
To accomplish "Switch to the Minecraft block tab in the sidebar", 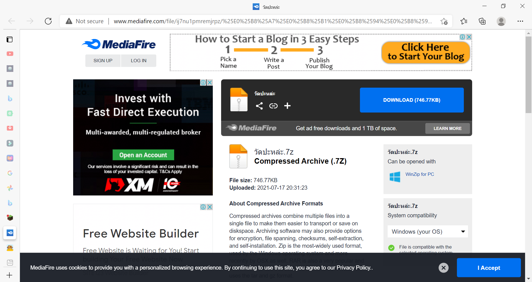I will click(x=10, y=218).
